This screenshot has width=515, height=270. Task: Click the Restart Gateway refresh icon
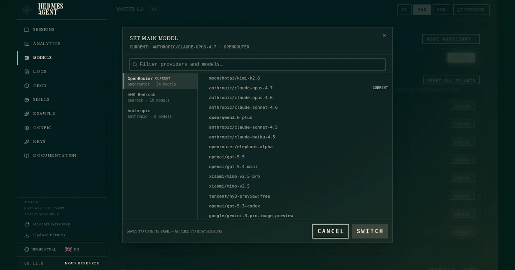tap(27, 224)
